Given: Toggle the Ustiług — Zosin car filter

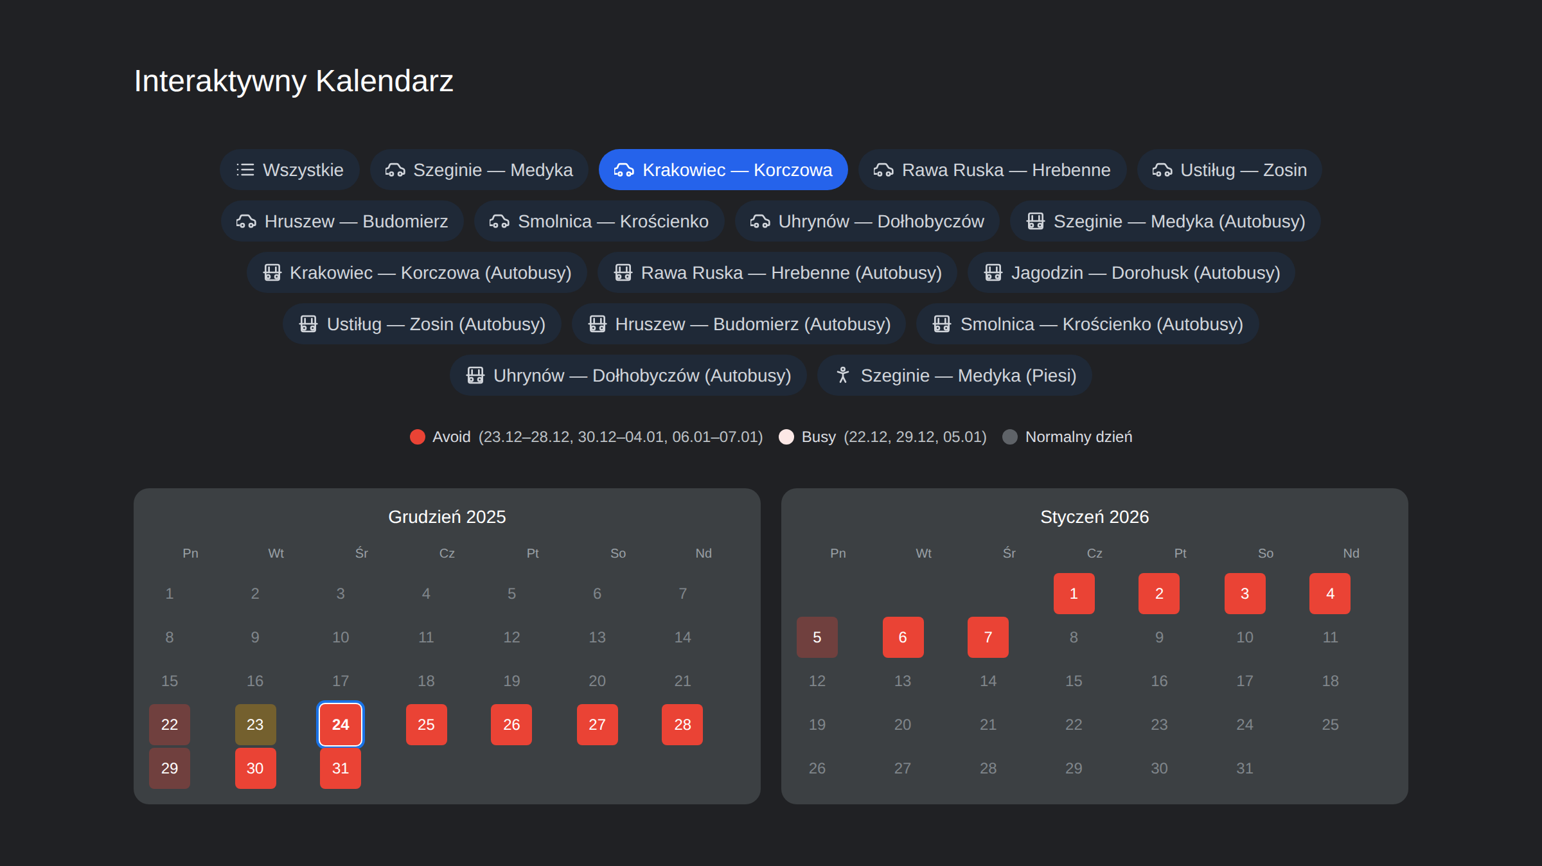Looking at the screenshot, I should point(1229,170).
